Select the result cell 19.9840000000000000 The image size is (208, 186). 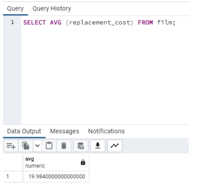[x=56, y=177]
